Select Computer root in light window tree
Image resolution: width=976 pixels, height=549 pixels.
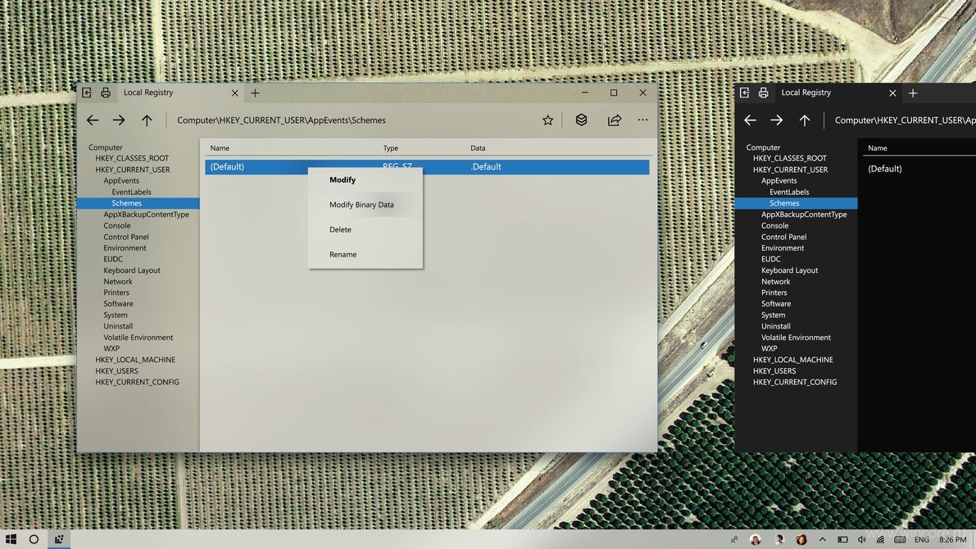click(x=105, y=147)
